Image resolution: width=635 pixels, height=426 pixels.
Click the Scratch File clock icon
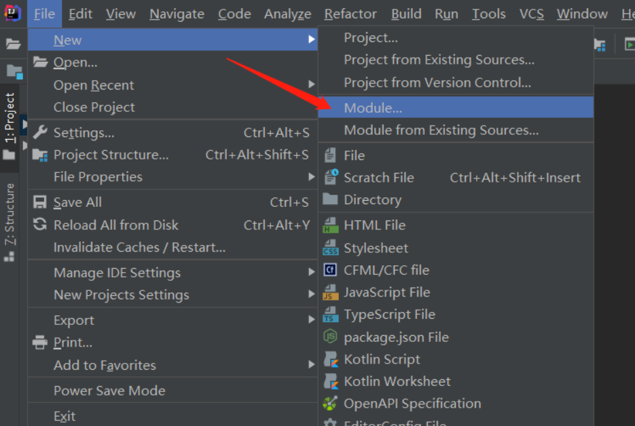[x=331, y=177]
